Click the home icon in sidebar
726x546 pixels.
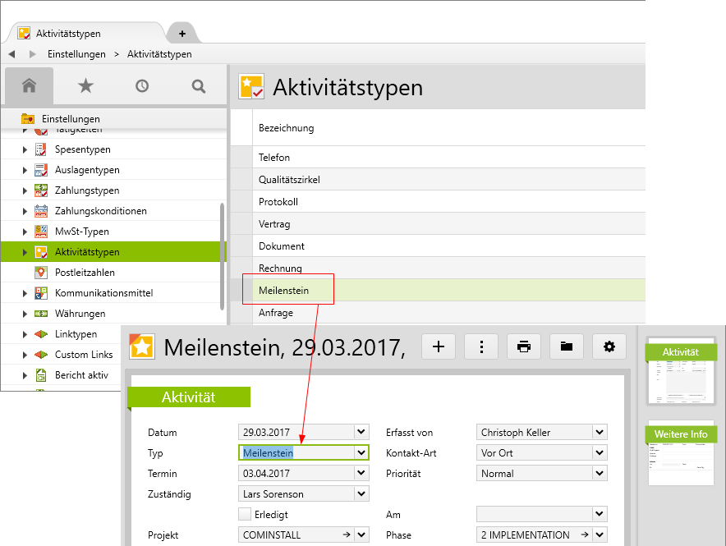coord(30,85)
